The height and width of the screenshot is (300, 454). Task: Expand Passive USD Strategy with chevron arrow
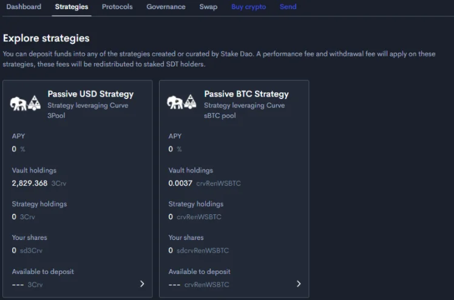[x=142, y=284]
